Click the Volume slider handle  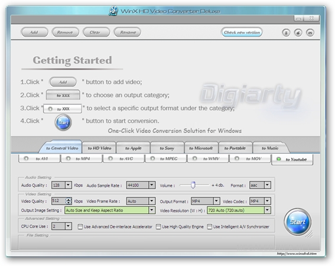(193, 185)
